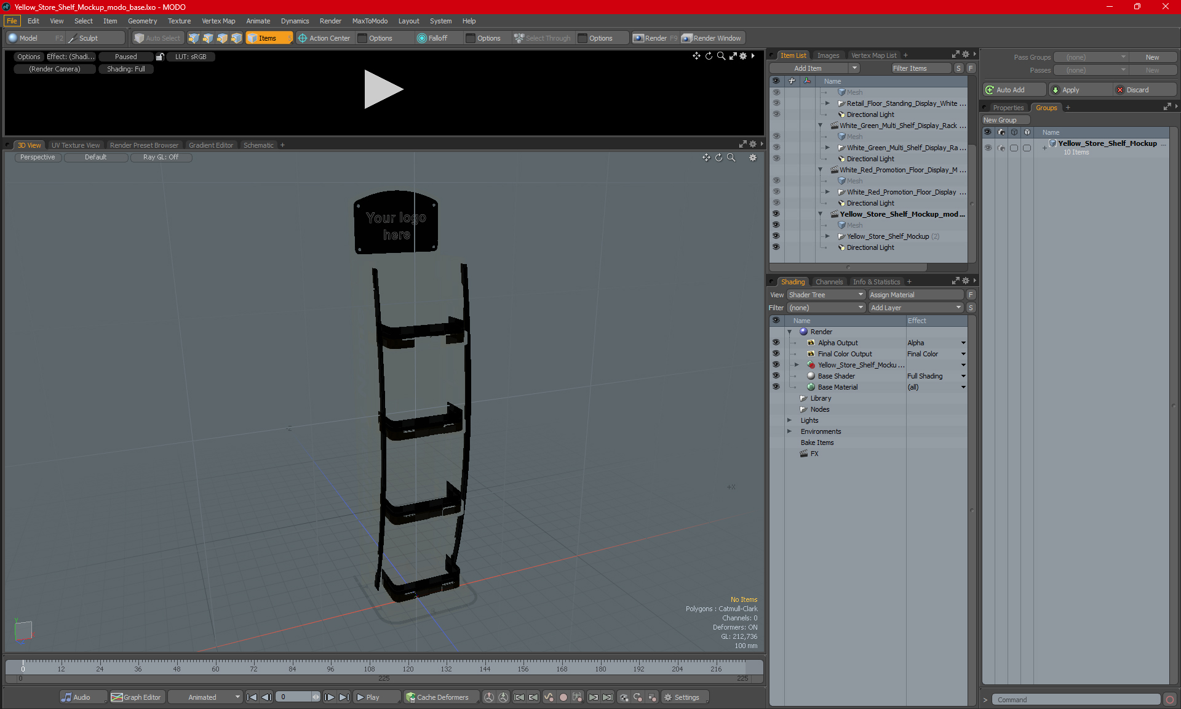Click Perspective view button
The height and width of the screenshot is (709, 1181).
point(38,157)
